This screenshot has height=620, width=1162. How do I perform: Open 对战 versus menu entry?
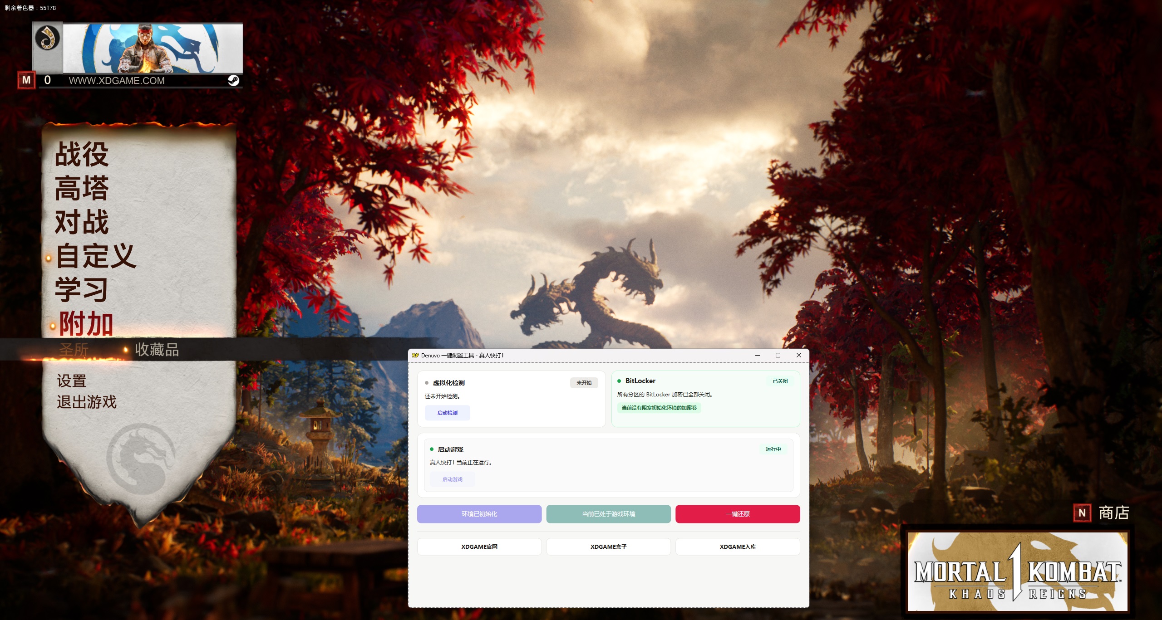(x=82, y=222)
